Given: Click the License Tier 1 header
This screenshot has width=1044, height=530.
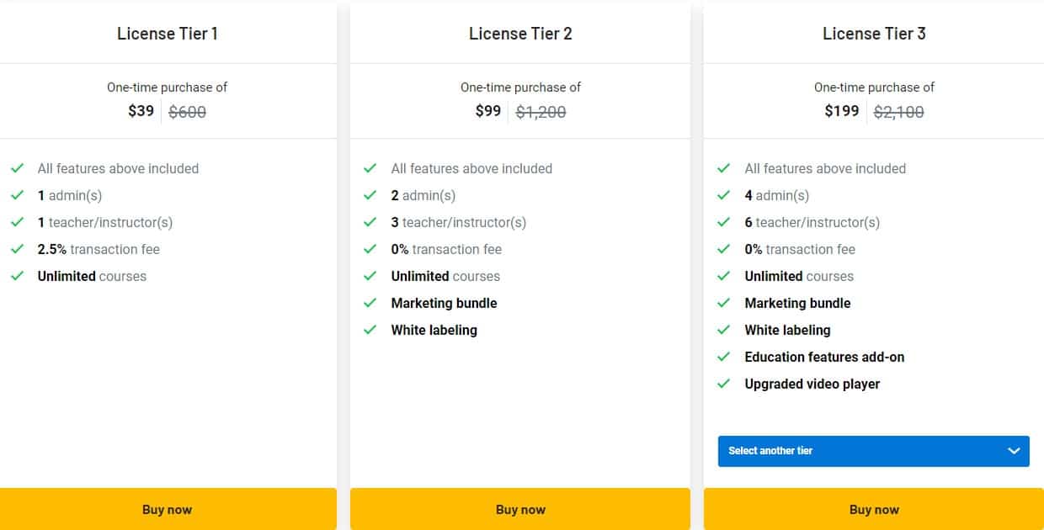Looking at the screenshot, I should (x=167, y=34).
